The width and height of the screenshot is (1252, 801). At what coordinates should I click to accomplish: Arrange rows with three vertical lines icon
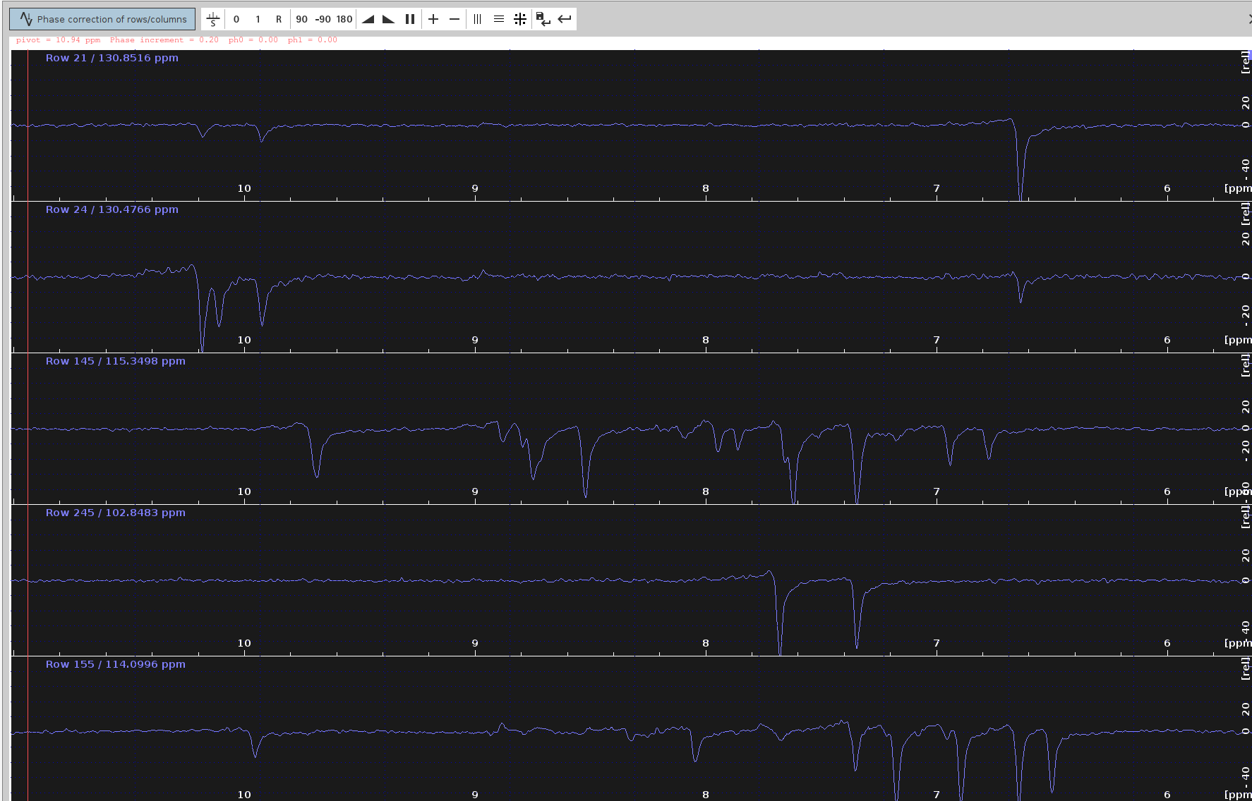478,19
